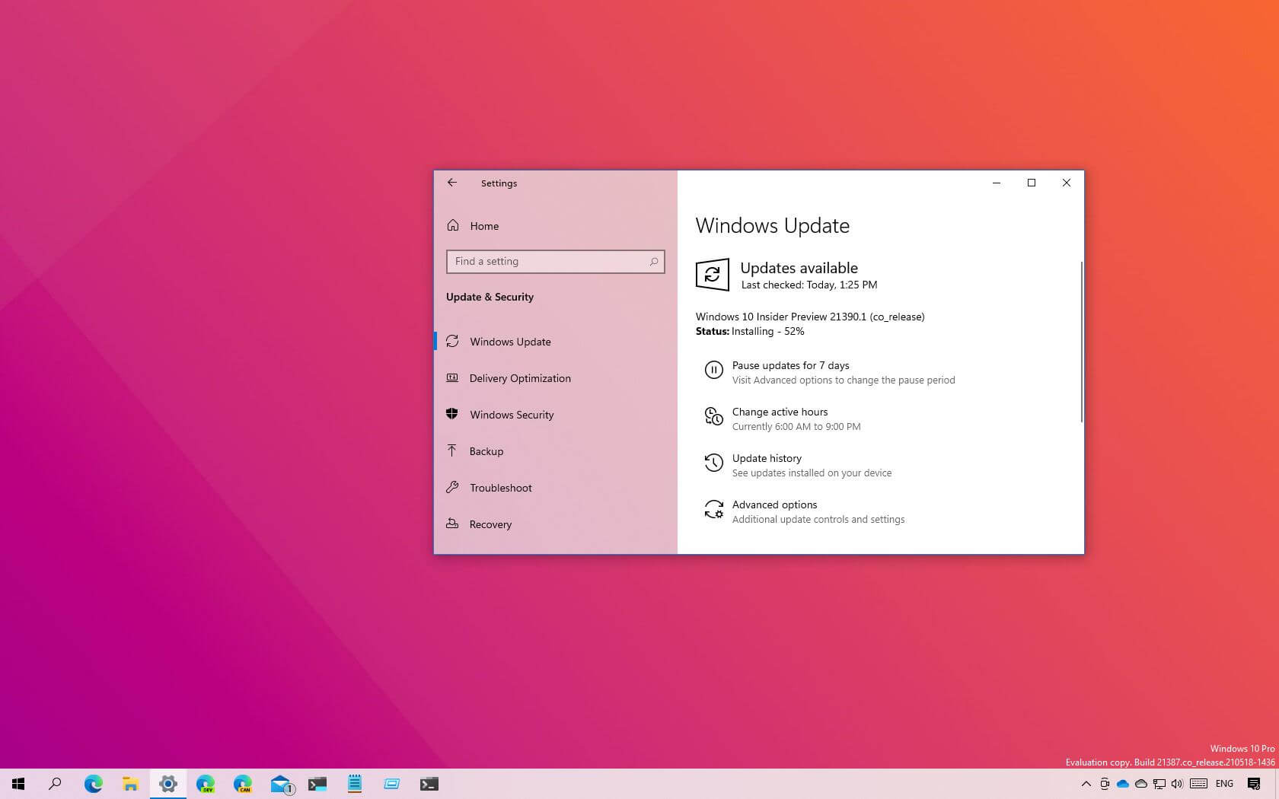Open Advanced options for updates
This screenshot has width=1279, height=799.
click(773, 505)
